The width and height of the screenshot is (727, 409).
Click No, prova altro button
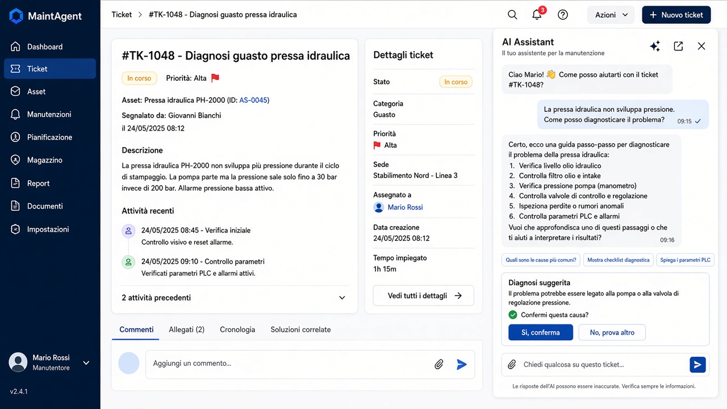612,332
